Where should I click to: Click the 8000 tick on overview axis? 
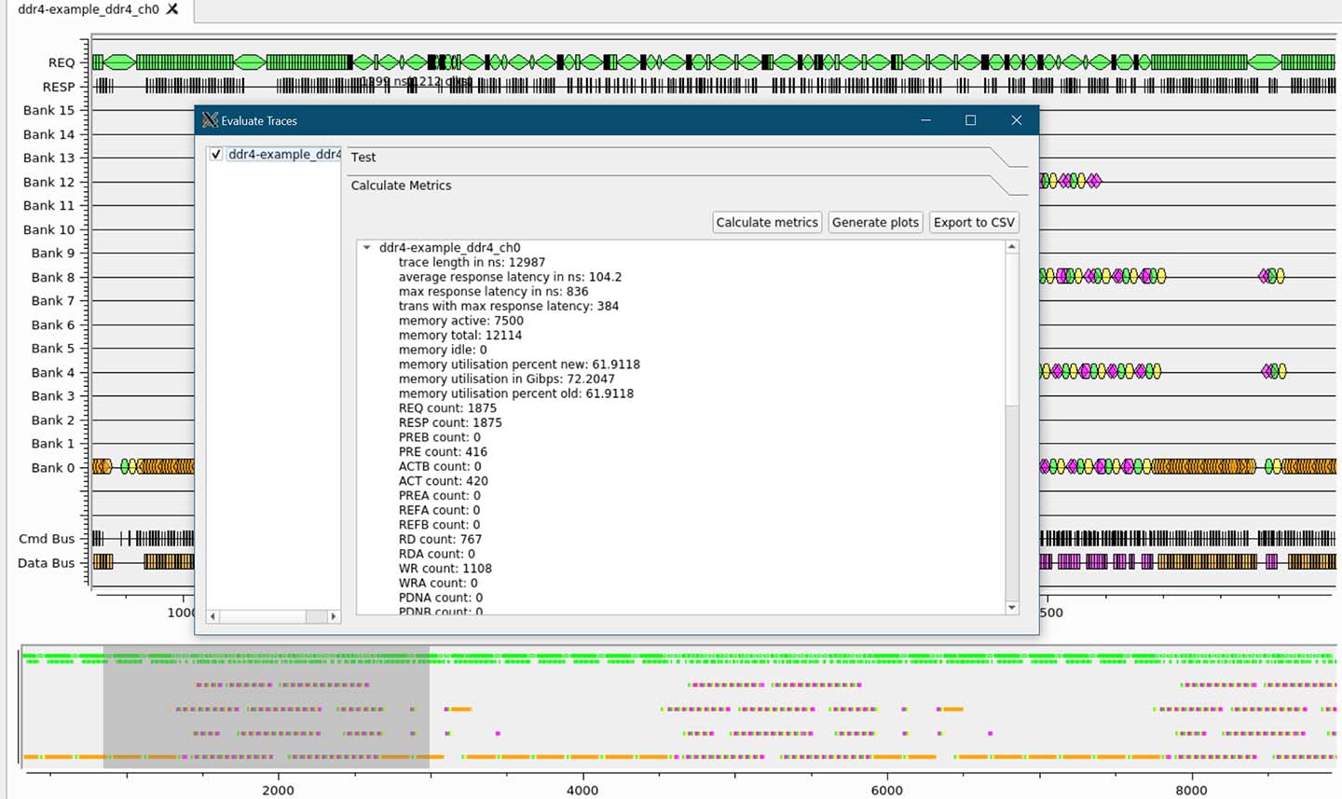pyautogui.click(x=1191, y=790)
